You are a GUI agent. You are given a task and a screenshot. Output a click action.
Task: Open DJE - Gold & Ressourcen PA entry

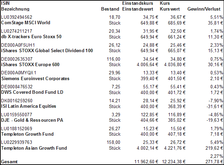click(32, 120)
